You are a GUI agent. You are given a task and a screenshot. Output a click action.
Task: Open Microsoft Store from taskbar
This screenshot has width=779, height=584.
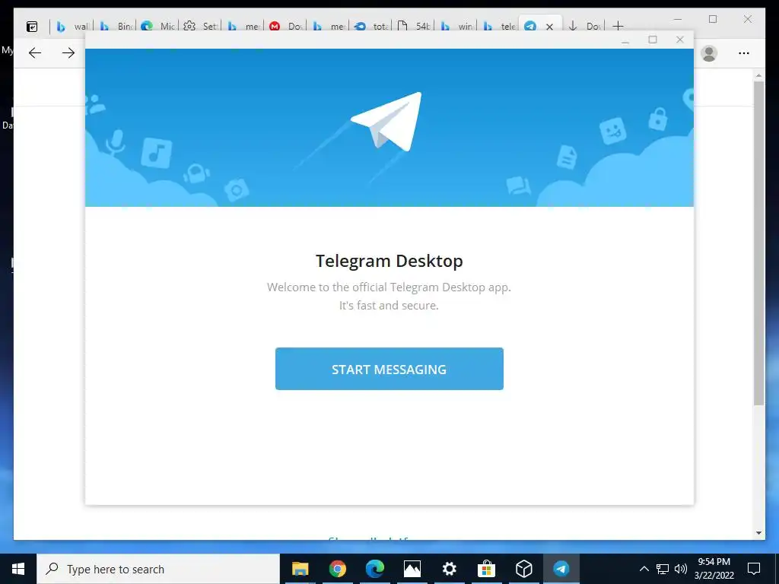click(486, 569)
